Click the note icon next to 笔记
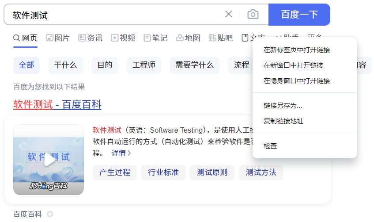374x222 pixels. point(147,38)
